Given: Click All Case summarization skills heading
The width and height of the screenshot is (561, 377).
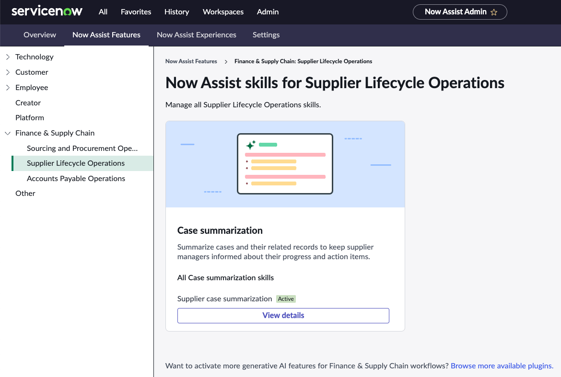Looking at the screenshot, I should [x=225, y=278].
